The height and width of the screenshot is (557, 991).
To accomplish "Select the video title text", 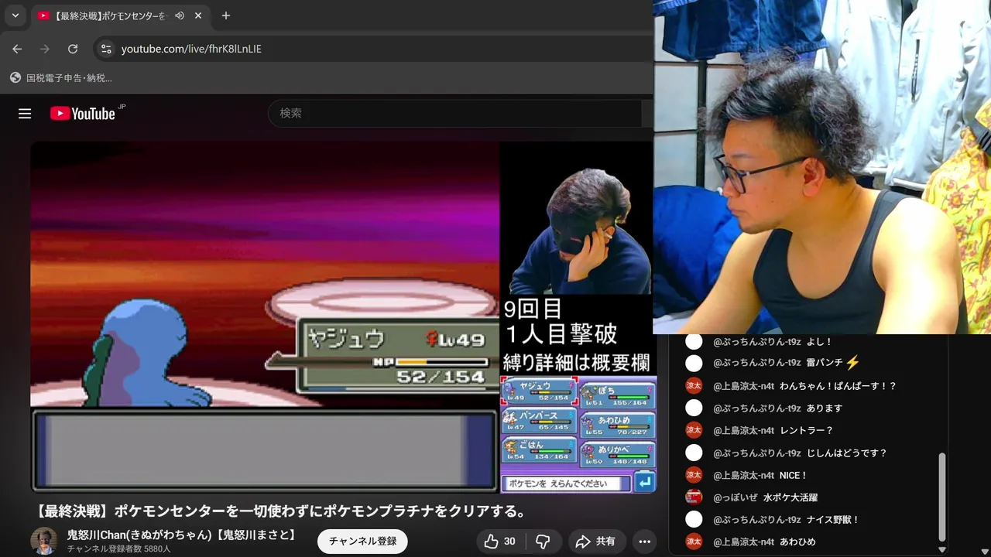I will pyautogui.click(x=280, y=511).
